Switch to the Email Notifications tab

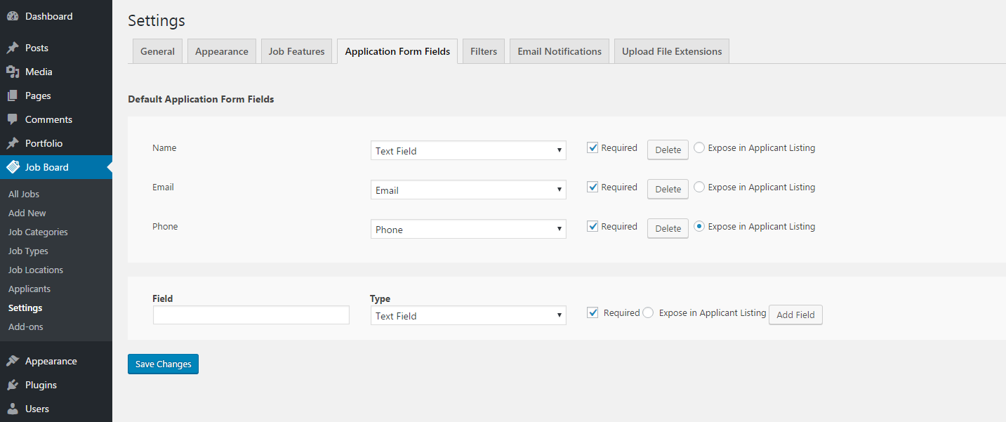(559, 51)
